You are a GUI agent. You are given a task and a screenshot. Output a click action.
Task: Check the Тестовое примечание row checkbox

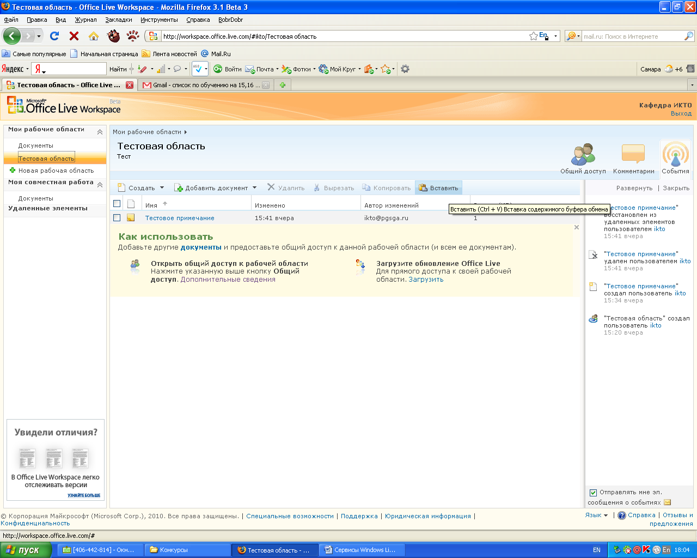tap(117, 217)
